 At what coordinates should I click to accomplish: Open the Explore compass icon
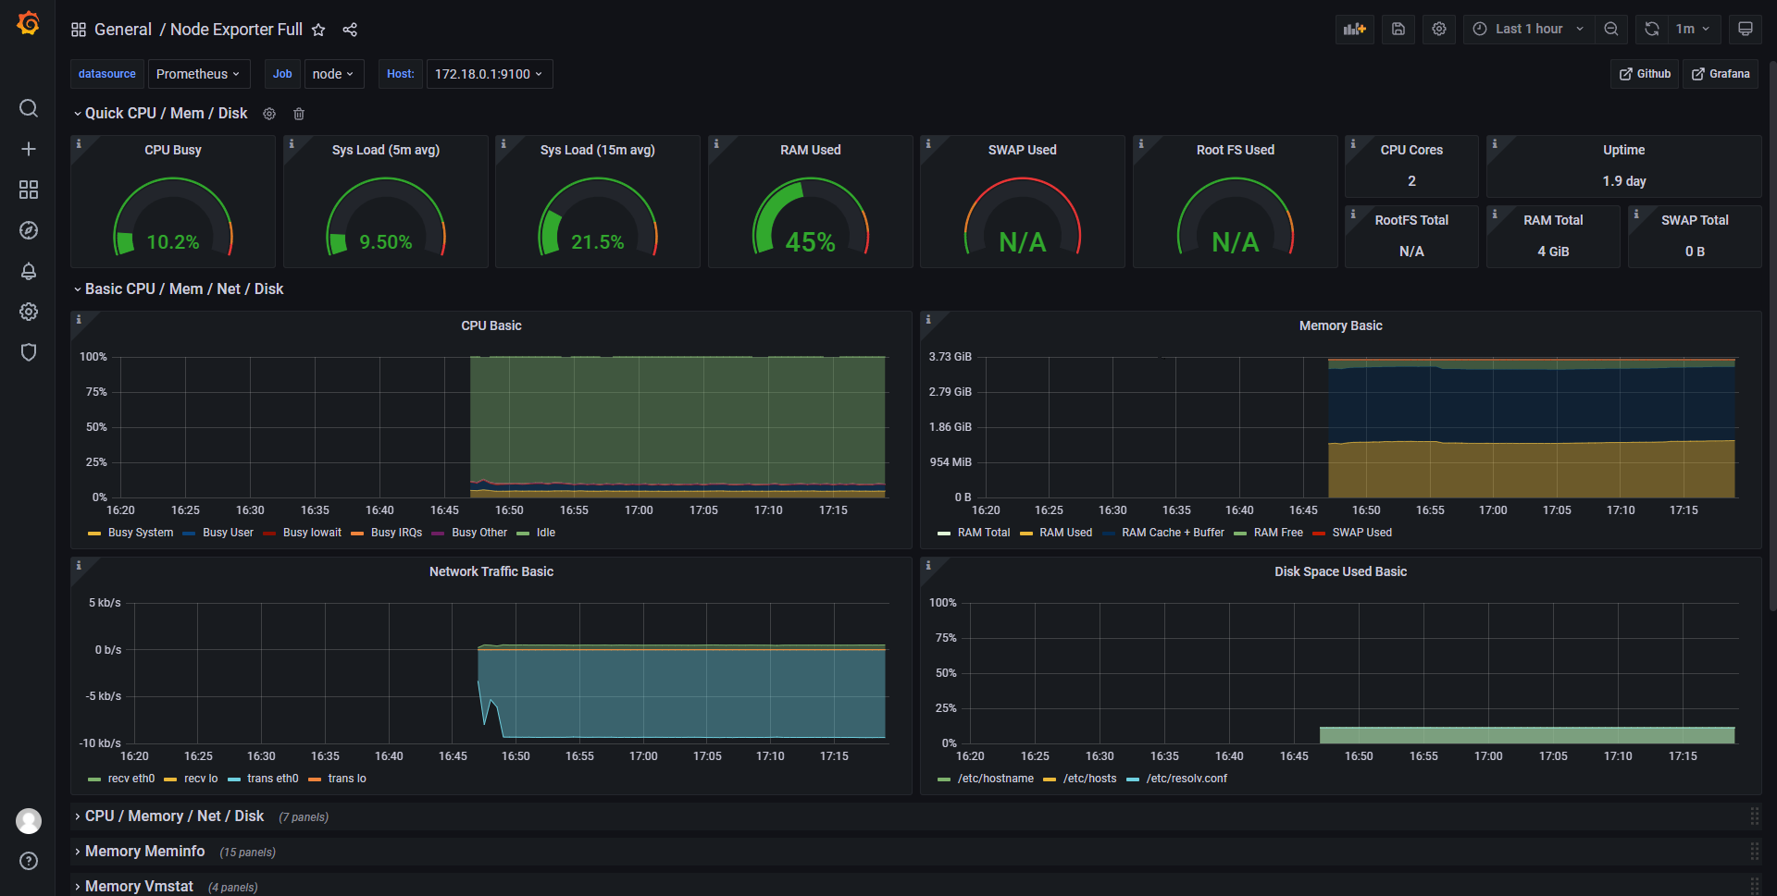pos(29,230)
